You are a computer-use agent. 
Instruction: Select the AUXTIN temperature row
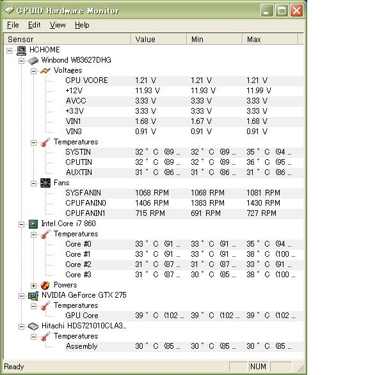pos(184,172)
